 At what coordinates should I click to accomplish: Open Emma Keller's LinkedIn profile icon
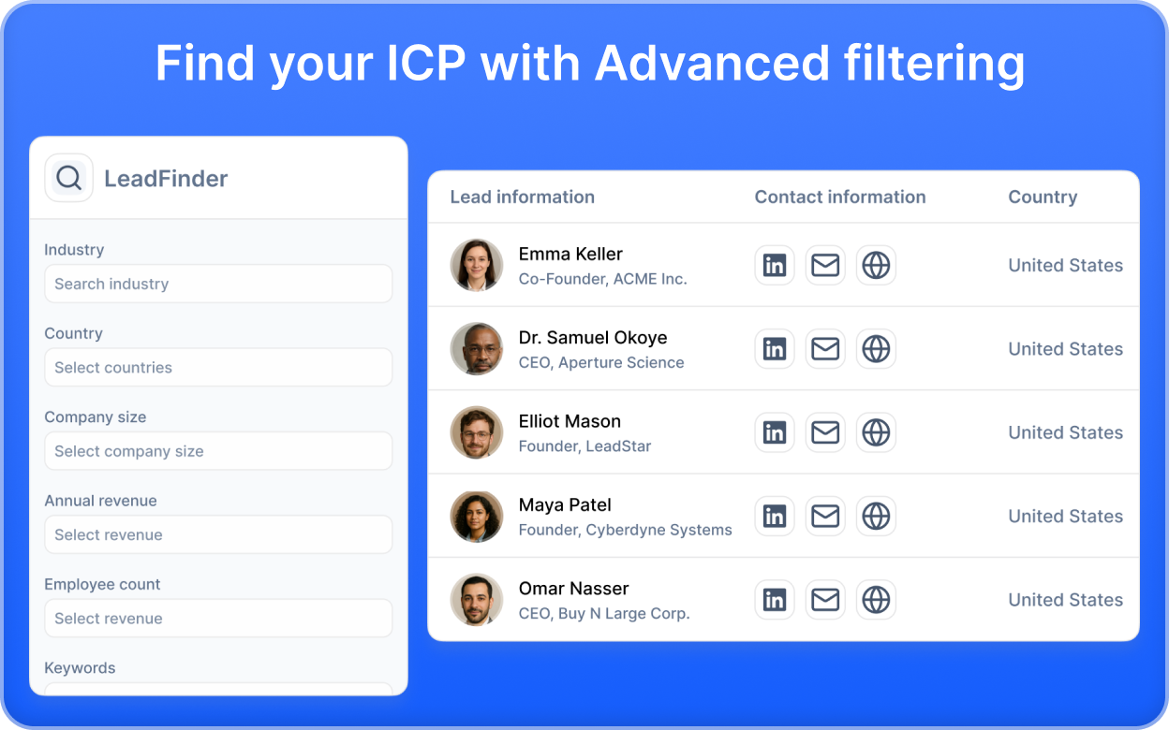pyautogui.click(x=775, y=265)
